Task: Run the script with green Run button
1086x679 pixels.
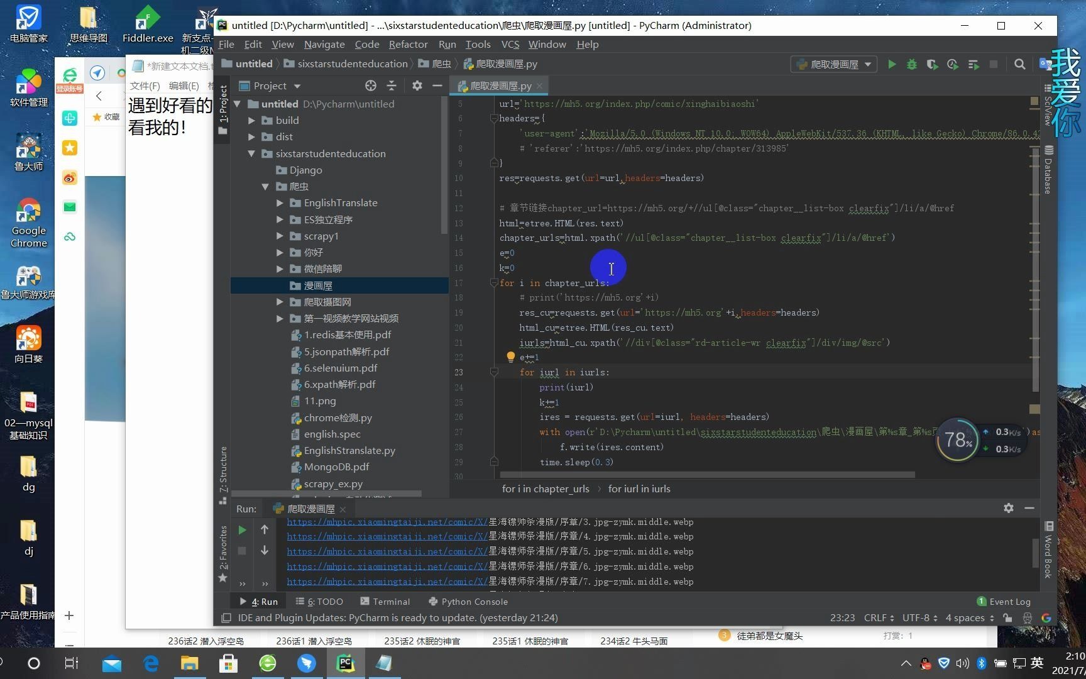Action: [x=891, y=64]
